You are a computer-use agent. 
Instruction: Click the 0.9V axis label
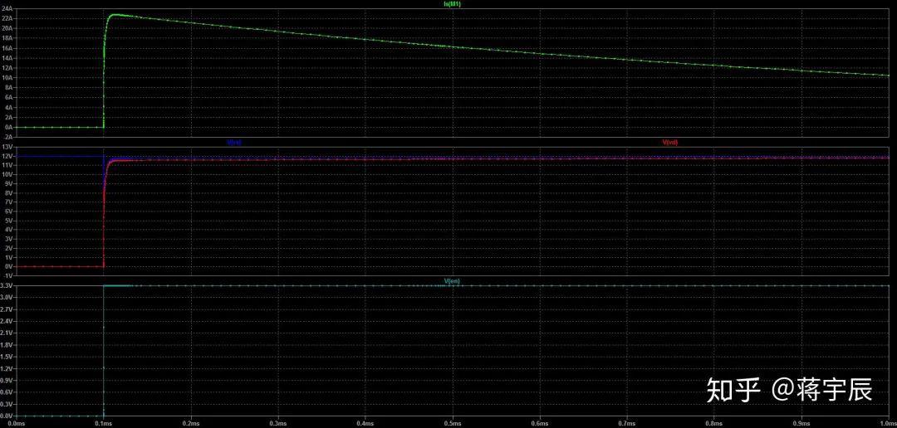[7, 380]
